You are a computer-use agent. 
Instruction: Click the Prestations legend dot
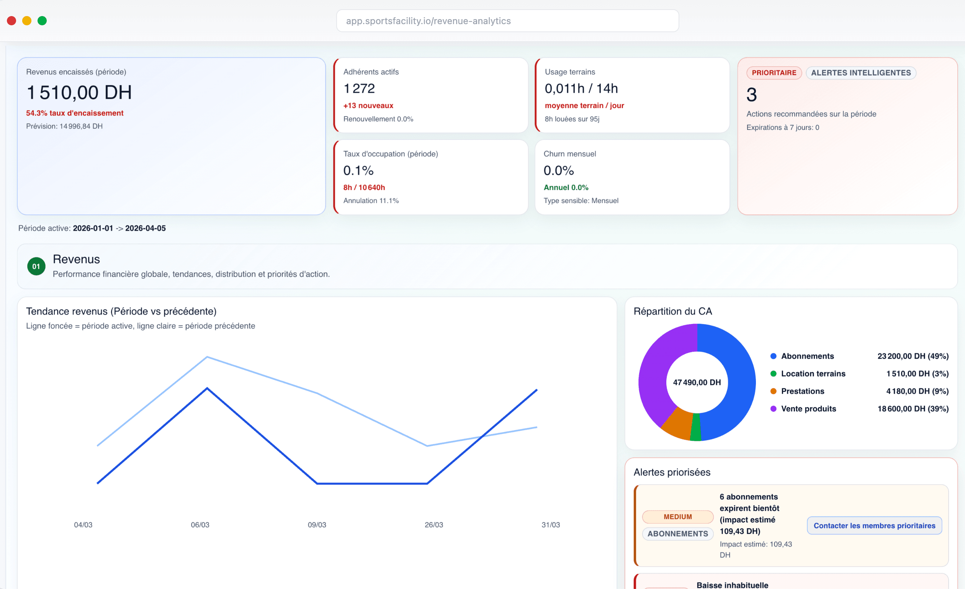774,391
